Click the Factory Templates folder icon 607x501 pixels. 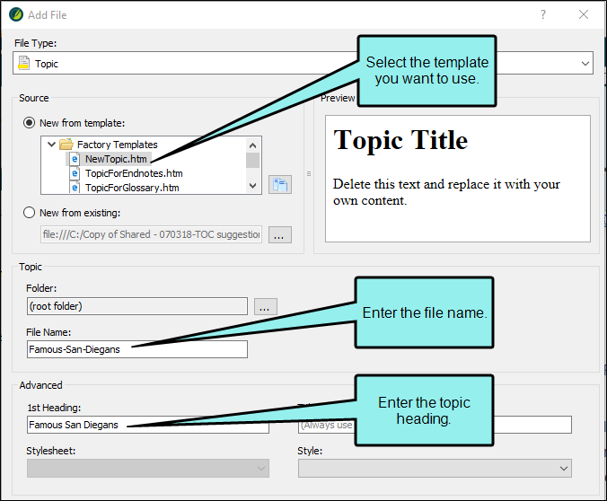[x=66, y=145]
